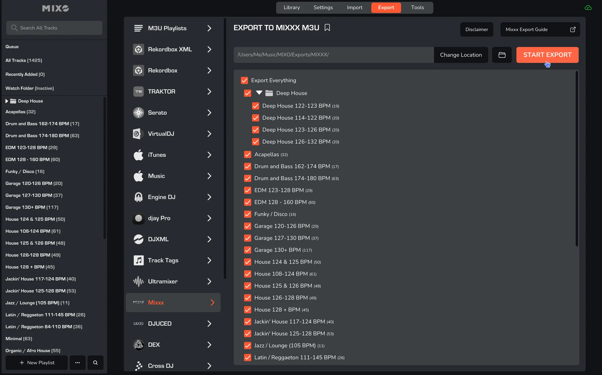
Task: Click the Search All Tracks field
Action: click(x=54, y=28)
